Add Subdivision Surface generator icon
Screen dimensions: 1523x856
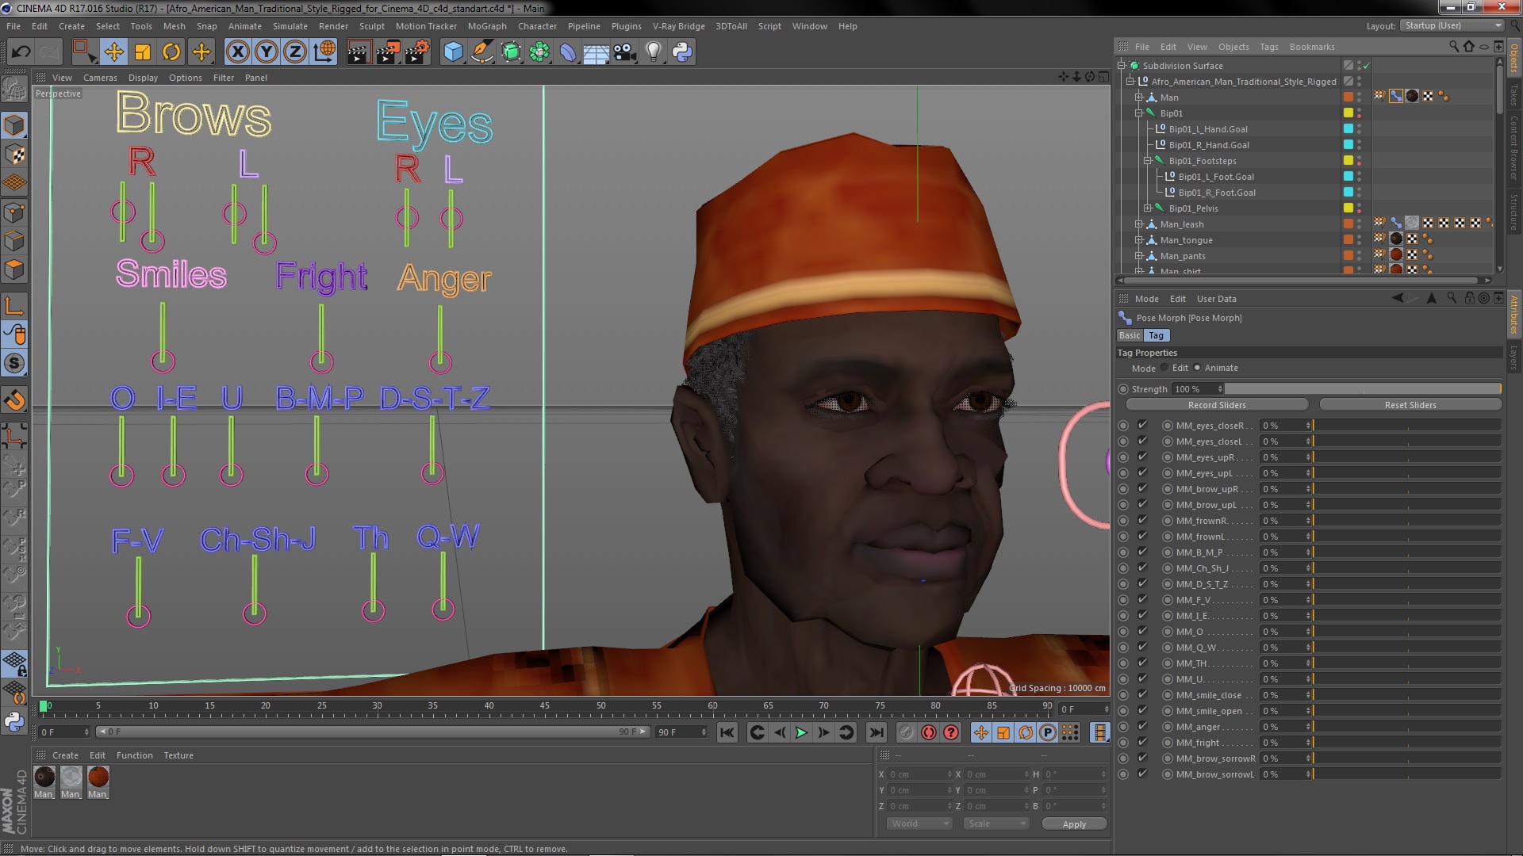tap(511, 52)
